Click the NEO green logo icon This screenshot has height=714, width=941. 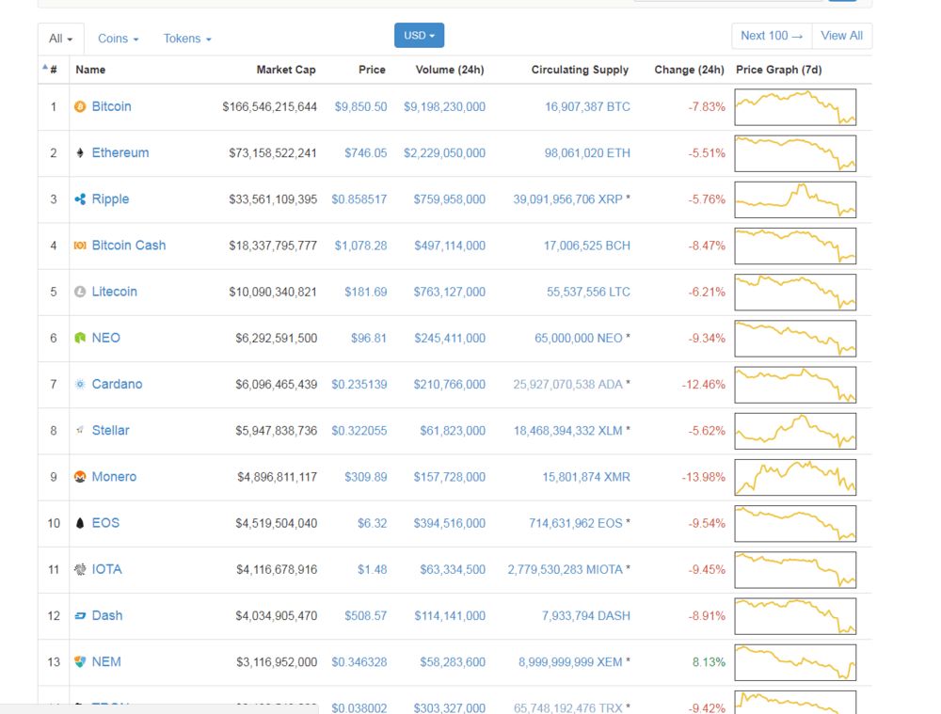point(80,338)
